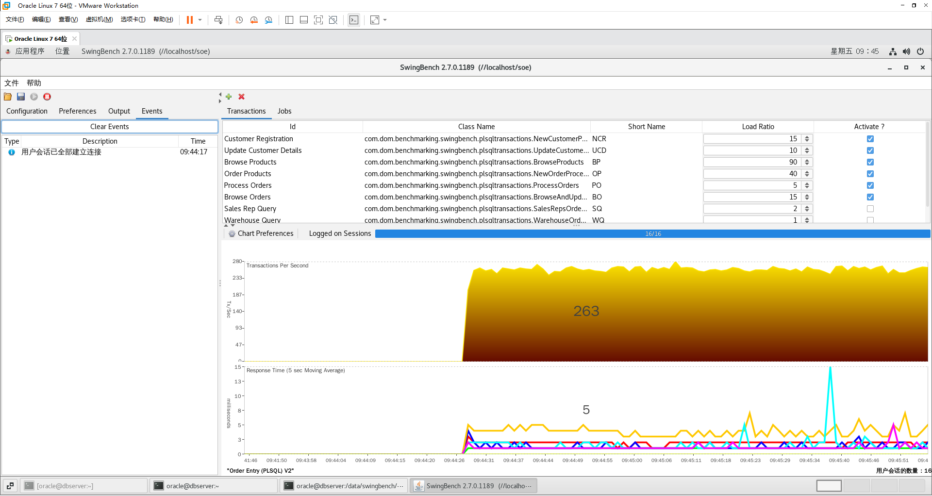Click the VMware full screen mode icon
Screen dimensions: 932x496
318,20
